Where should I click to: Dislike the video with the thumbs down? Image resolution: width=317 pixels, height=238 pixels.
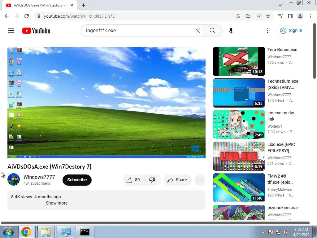pyautogui.click(x=152, y=180)
